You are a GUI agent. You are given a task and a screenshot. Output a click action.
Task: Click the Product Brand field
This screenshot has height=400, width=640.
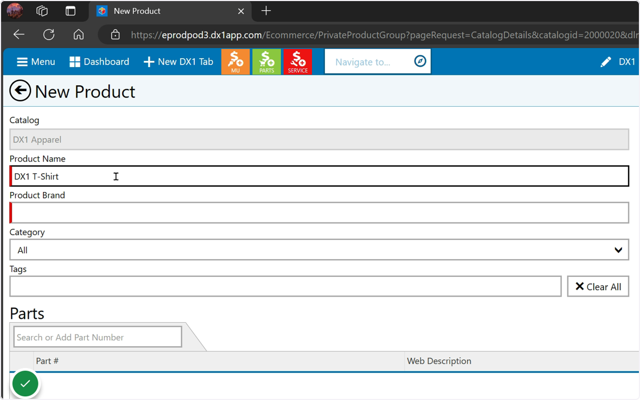point(319,213)
